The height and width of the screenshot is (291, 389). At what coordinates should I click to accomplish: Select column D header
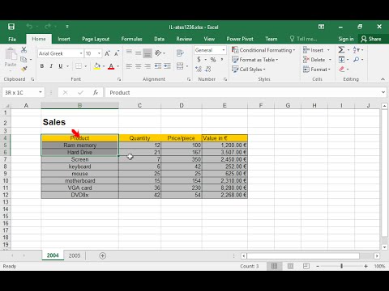182,105
